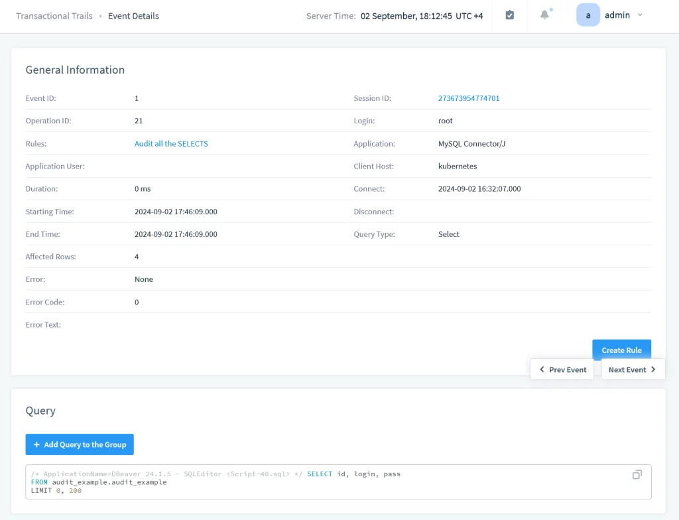
Task: Select the Query section heading
Action: [x=40, y=411]
